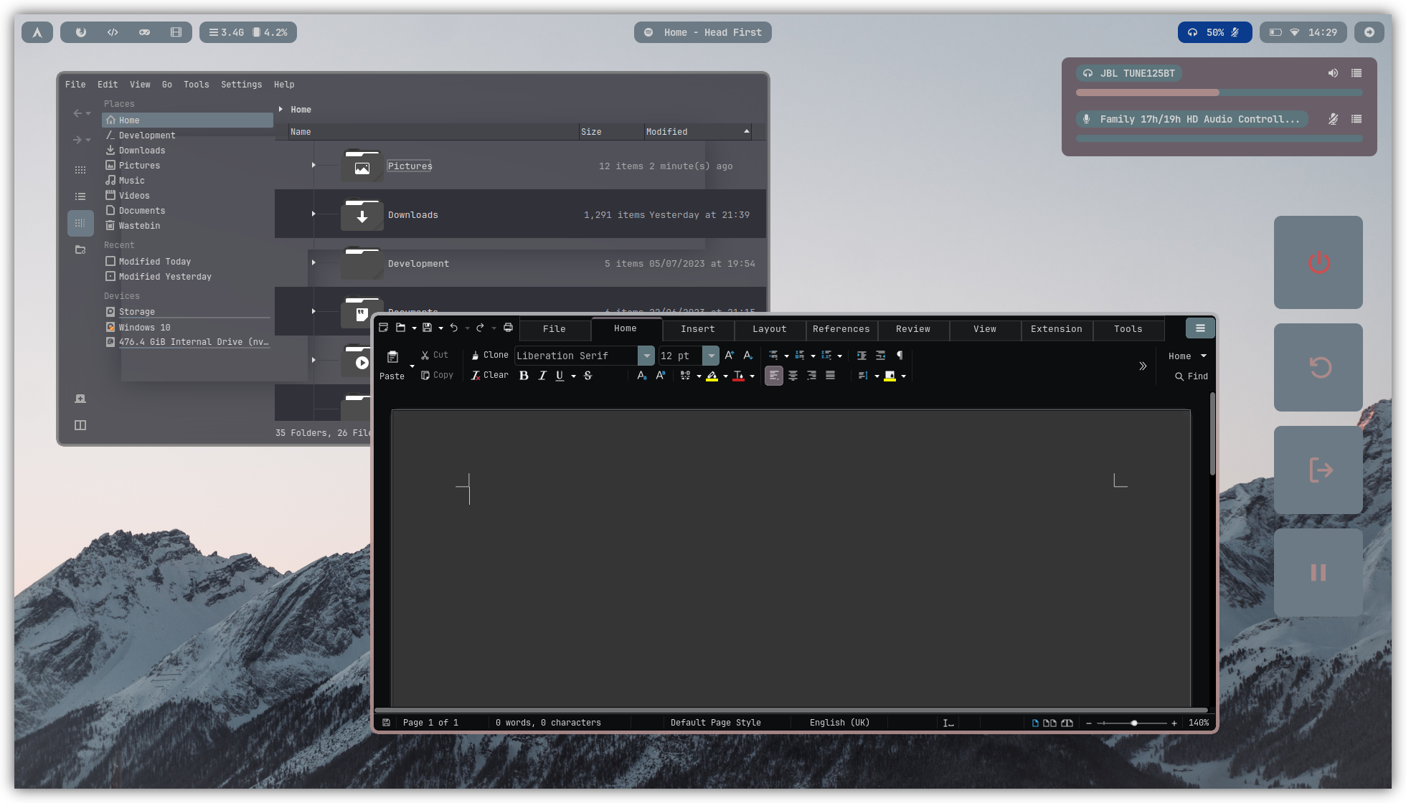
Task: Click the Print document icon
Action: (x=508, y=328)
